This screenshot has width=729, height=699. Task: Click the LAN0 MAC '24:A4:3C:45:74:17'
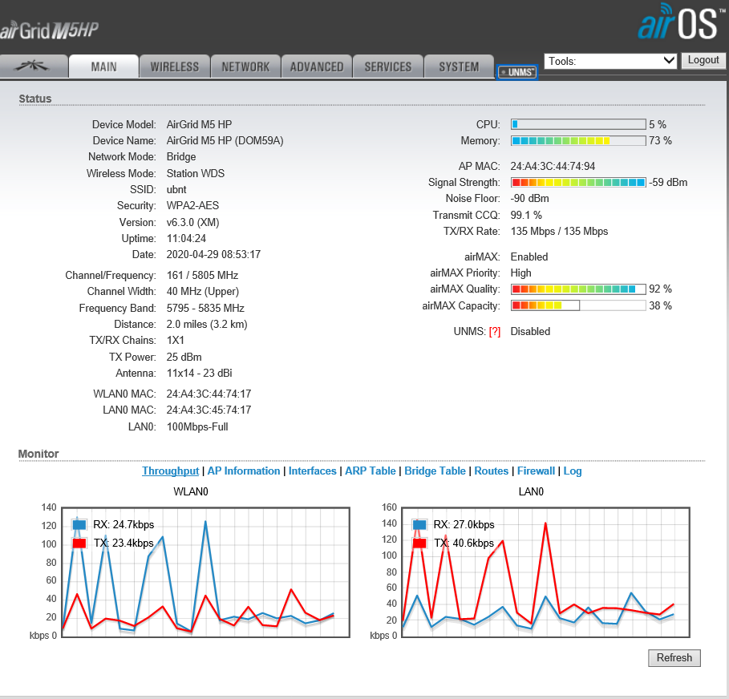[209, 410]
